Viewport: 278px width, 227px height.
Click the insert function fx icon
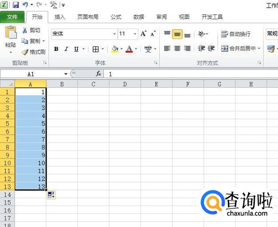click(x=98, y=74)
